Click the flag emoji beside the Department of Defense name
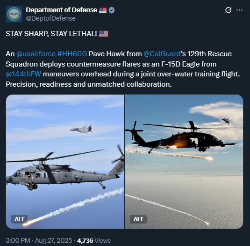This screenshot has height=246, width=250. tap(103, 10)
